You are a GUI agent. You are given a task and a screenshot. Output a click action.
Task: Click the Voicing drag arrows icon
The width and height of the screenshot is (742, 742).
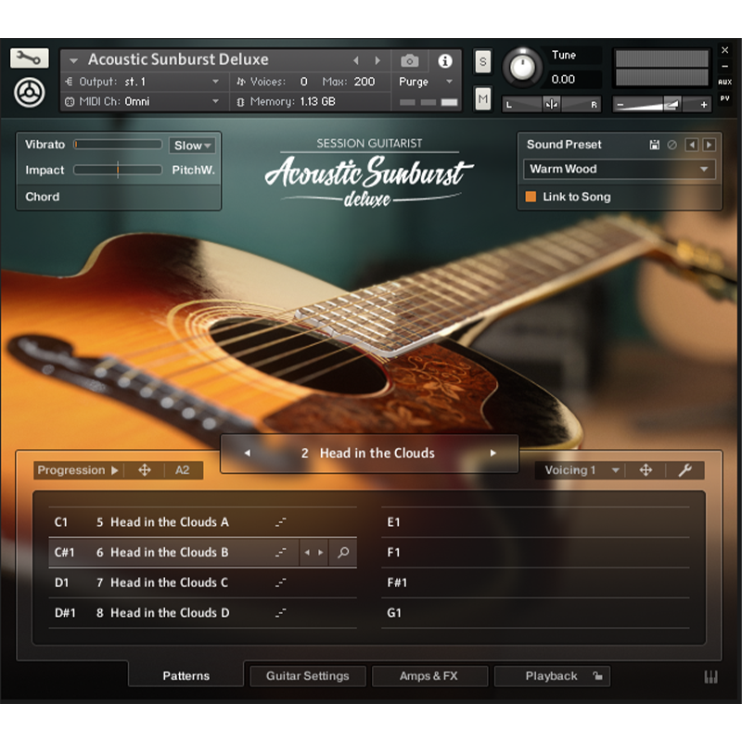[646, 470]
